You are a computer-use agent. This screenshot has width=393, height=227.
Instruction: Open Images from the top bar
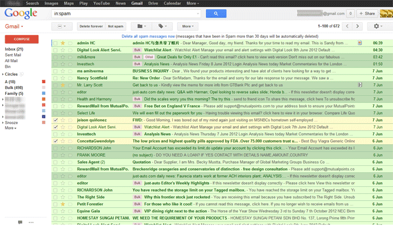click(51, 3)
